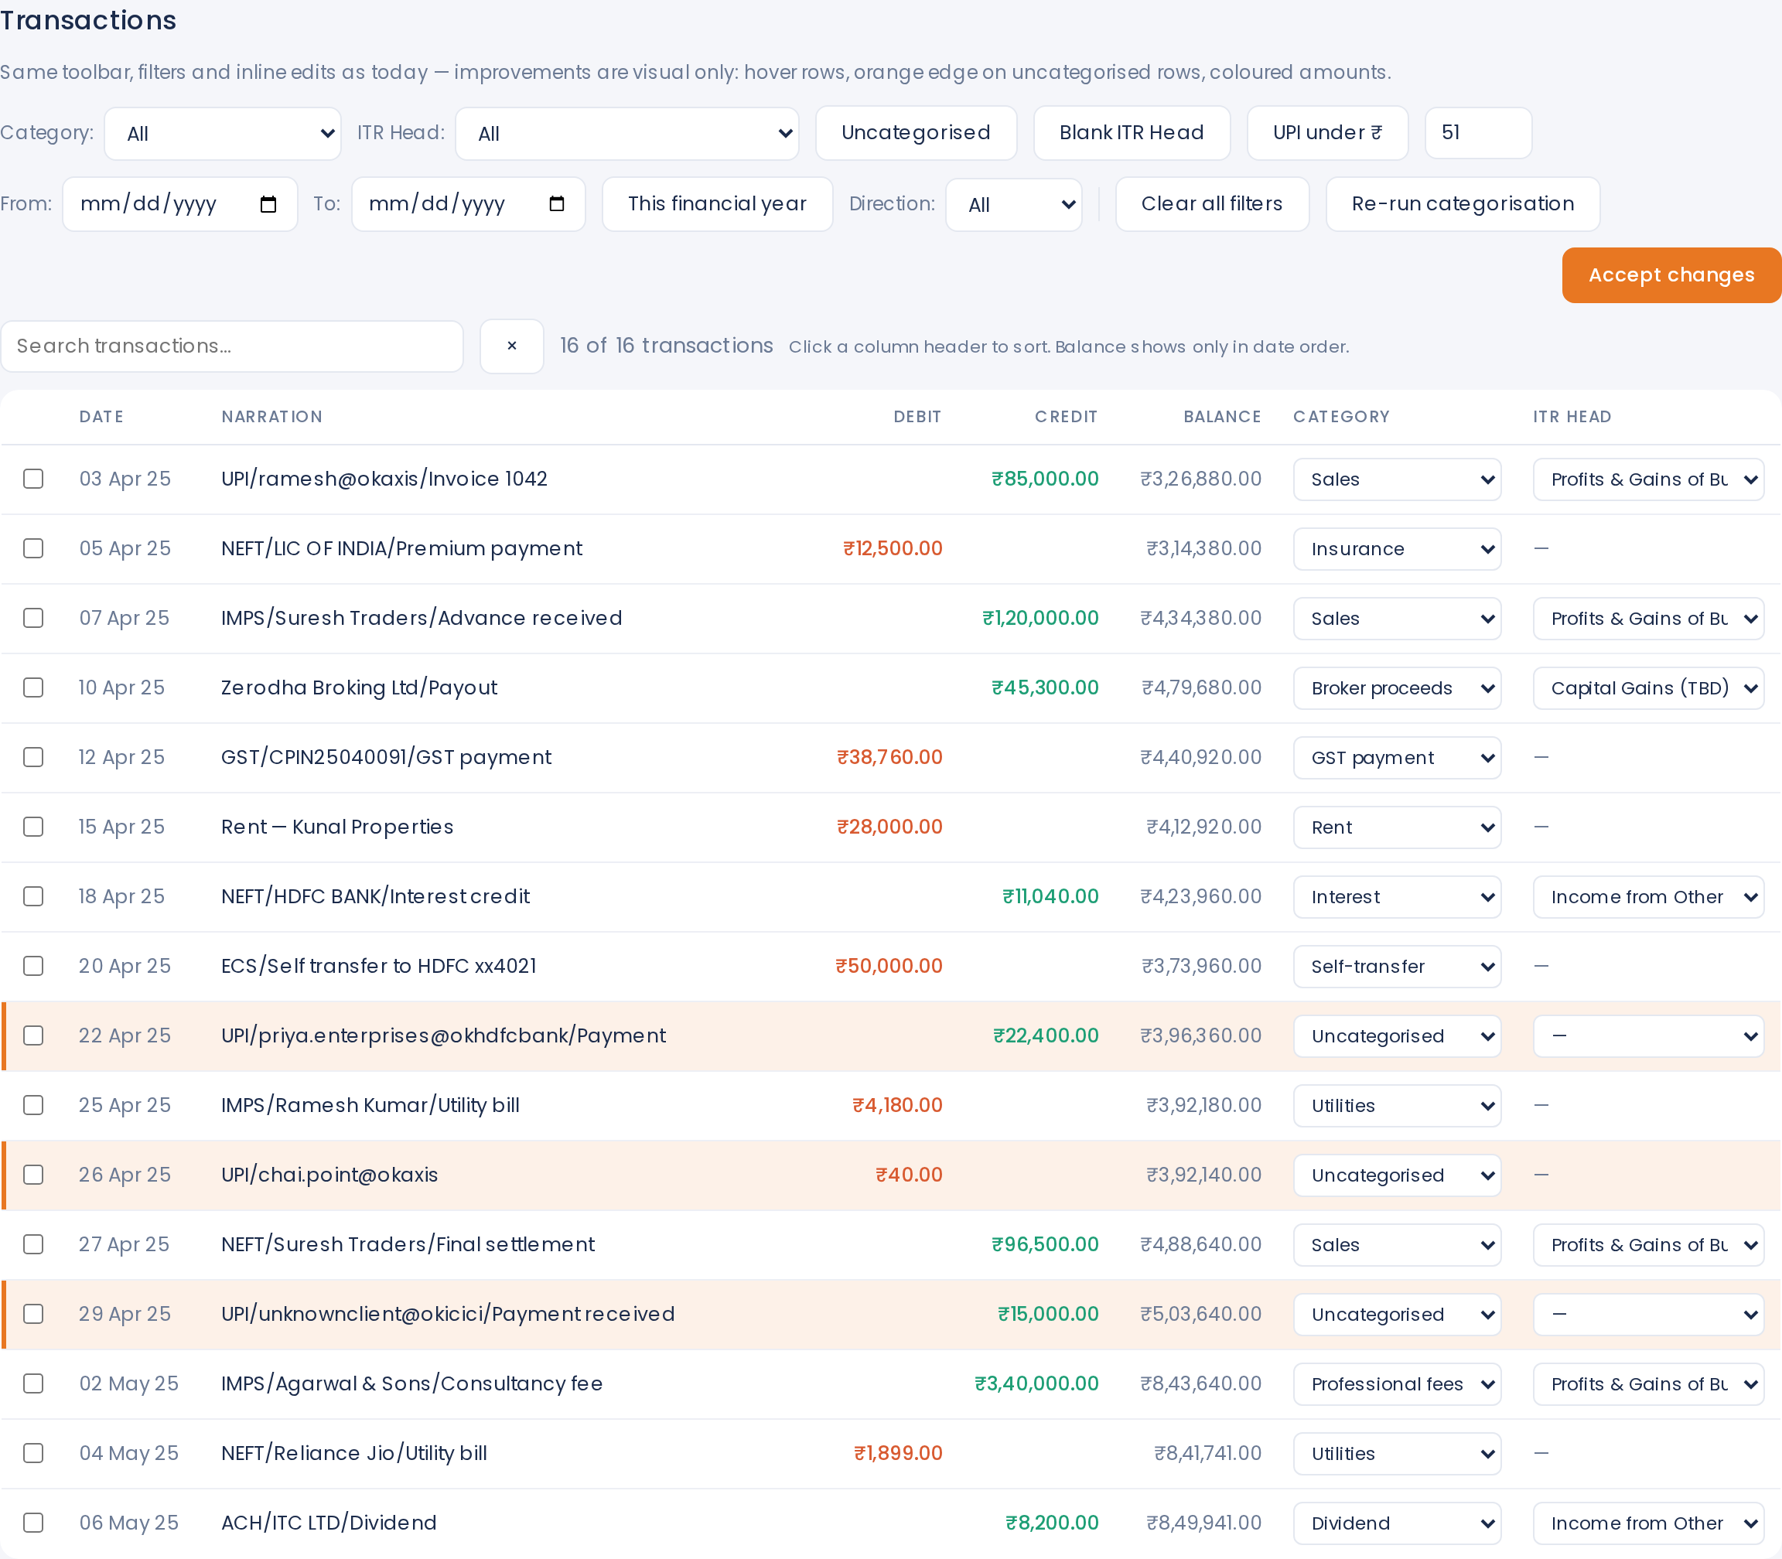Open Capital Gains (TBD) ITR head dropdown
1782x1559 pixels.
[x=1648, y=688]
